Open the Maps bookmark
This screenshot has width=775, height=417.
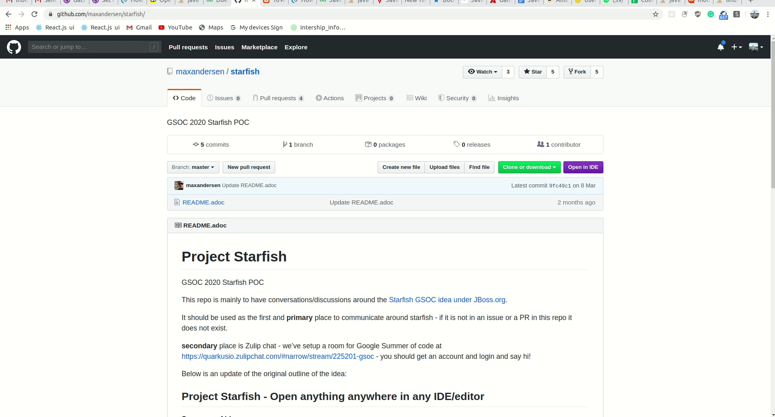tap(211, 27)
